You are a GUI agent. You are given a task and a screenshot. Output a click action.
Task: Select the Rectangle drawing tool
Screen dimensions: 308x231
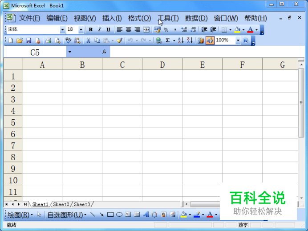(x=110, y=215)
